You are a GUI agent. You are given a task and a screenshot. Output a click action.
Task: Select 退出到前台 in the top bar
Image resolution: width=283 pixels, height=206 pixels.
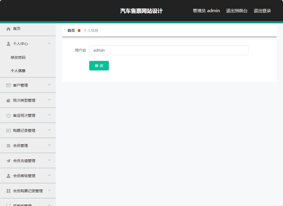[x=237, y=11]
